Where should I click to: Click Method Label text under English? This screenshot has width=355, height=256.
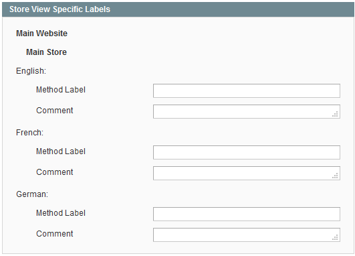61,90
